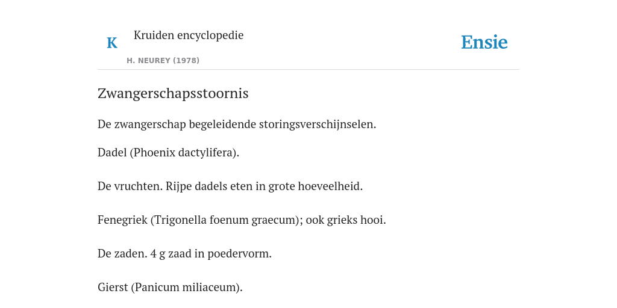Click the 'De zaden' dosage line

(x=184, y=254)
